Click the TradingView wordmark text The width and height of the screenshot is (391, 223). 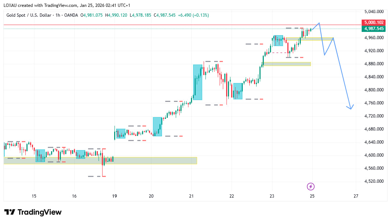39,212
